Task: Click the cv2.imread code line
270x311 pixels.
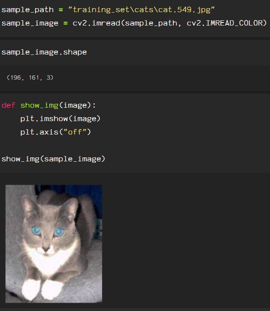Action: pyautogui.click(x=134, y=23)
